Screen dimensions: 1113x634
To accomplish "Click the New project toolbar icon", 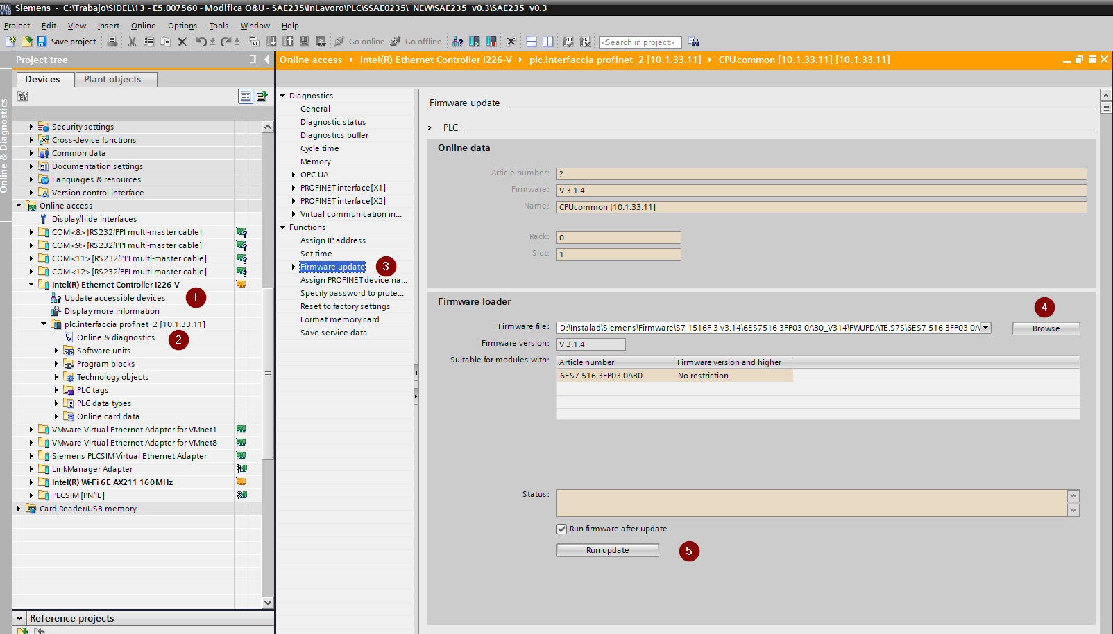I will point(10,42).
